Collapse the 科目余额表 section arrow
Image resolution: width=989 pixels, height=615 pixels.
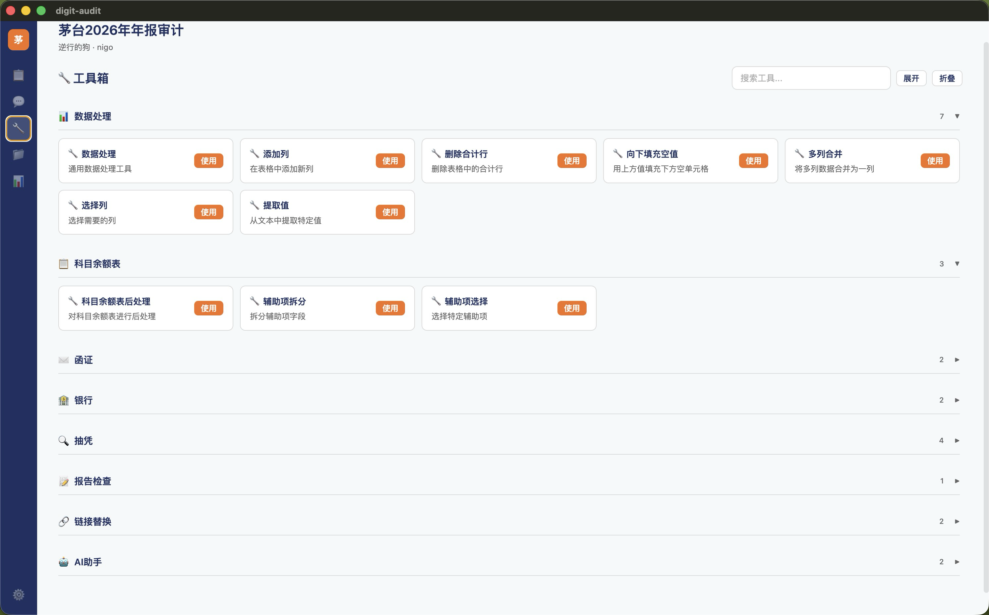957,263
